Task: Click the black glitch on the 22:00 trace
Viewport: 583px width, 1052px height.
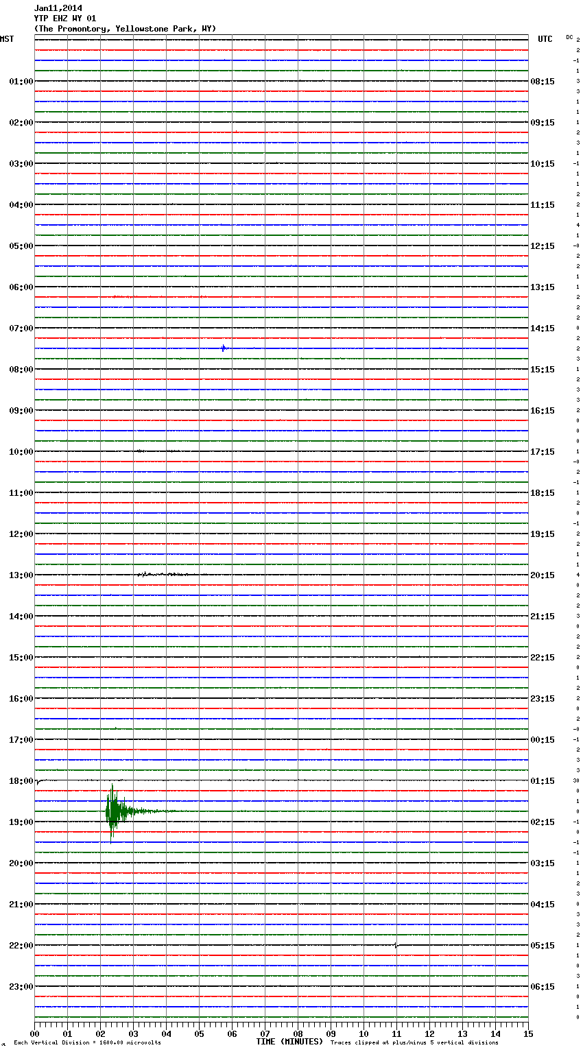Action: point(396,946)
